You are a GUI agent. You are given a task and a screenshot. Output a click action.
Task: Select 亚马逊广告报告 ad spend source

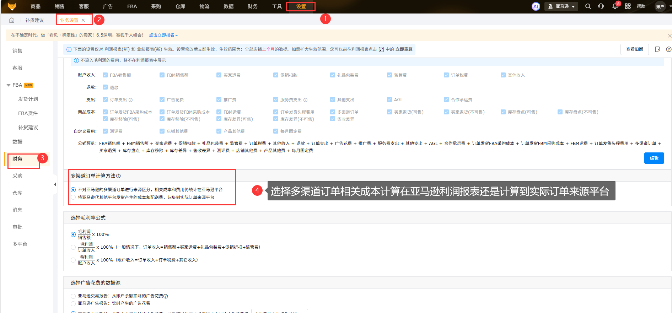(x=73, y=303)
